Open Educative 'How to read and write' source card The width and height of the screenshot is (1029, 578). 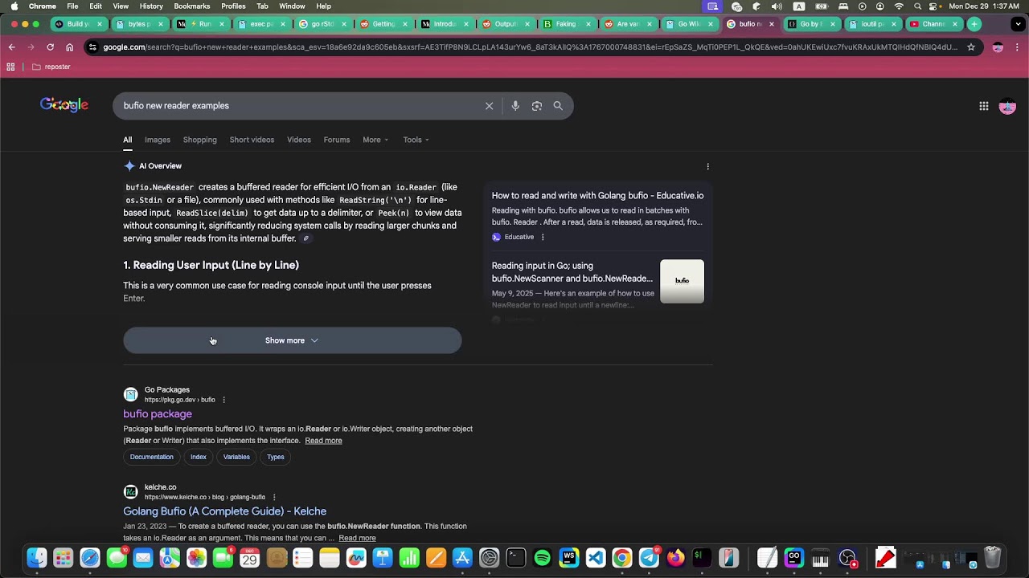(x=597, y=215)
